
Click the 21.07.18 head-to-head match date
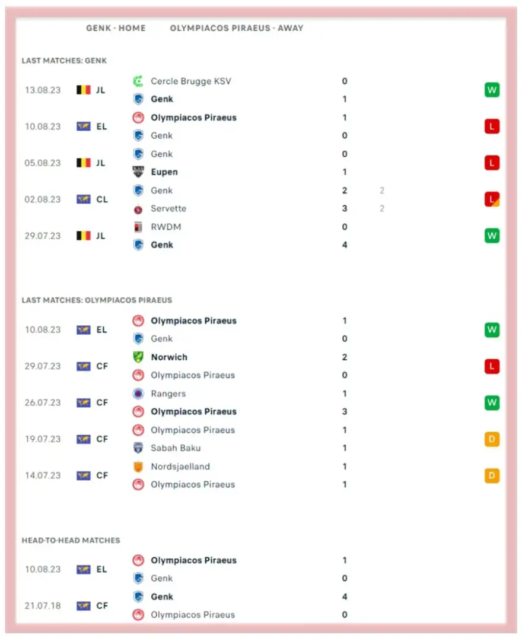(43, 606)
